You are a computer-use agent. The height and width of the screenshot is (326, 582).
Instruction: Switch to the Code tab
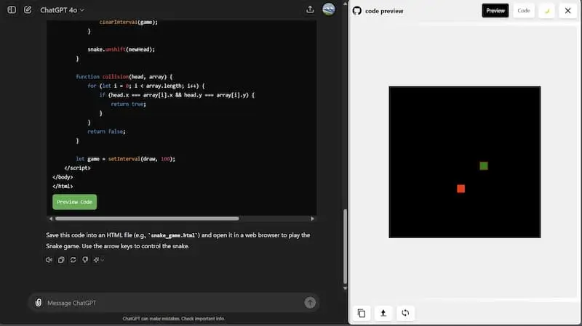(524, 11)
